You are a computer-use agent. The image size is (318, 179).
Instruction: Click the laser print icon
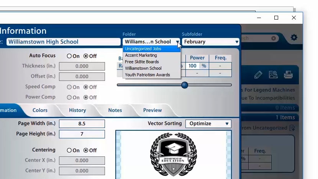pos(288,75)
